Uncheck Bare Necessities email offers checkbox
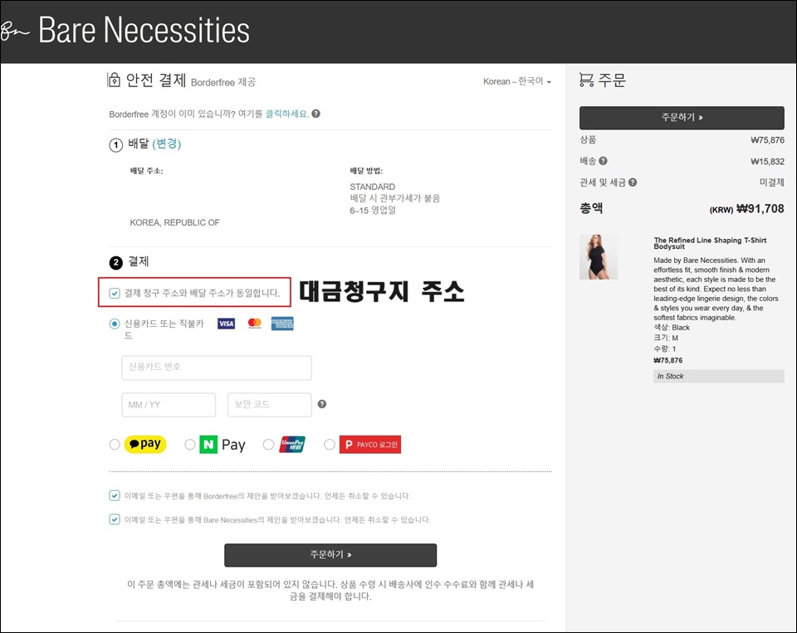Image resolution: width=797 pixels, height=633 pixels. tap(115, 519)
